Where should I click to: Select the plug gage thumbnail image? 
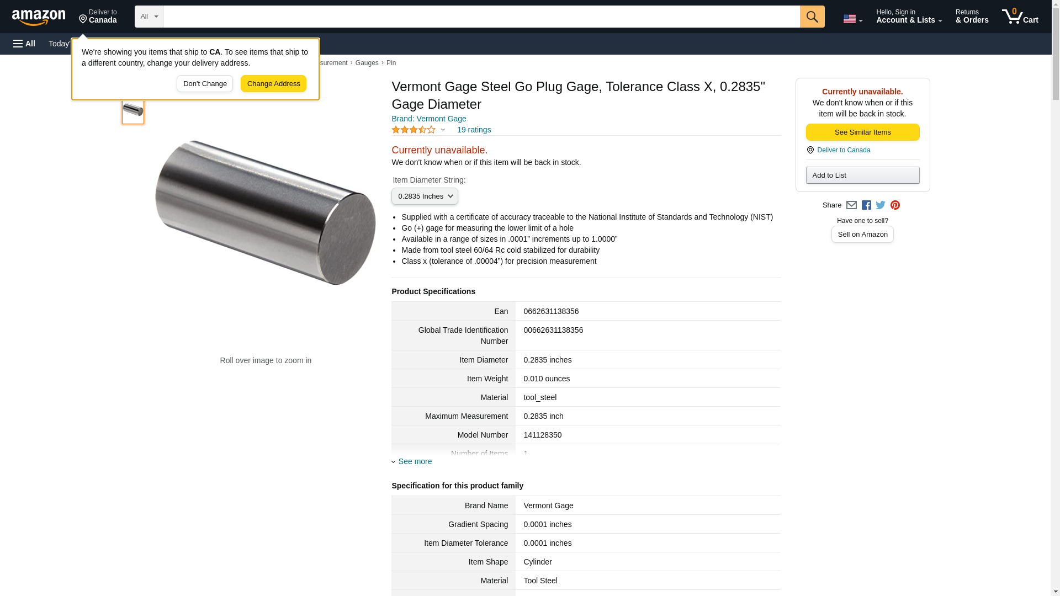tap(133, 110)
